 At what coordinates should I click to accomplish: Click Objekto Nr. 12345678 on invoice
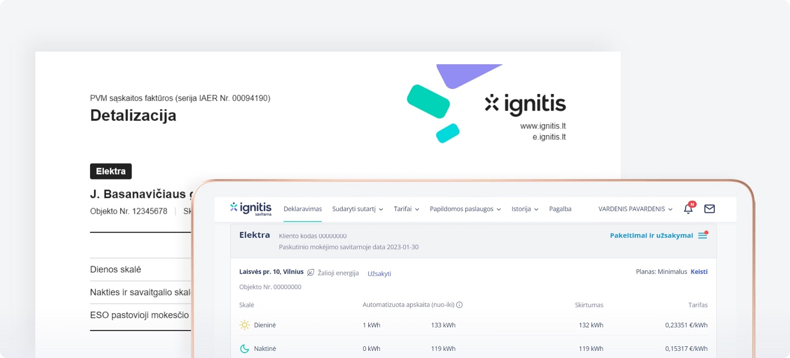(129, 211)
